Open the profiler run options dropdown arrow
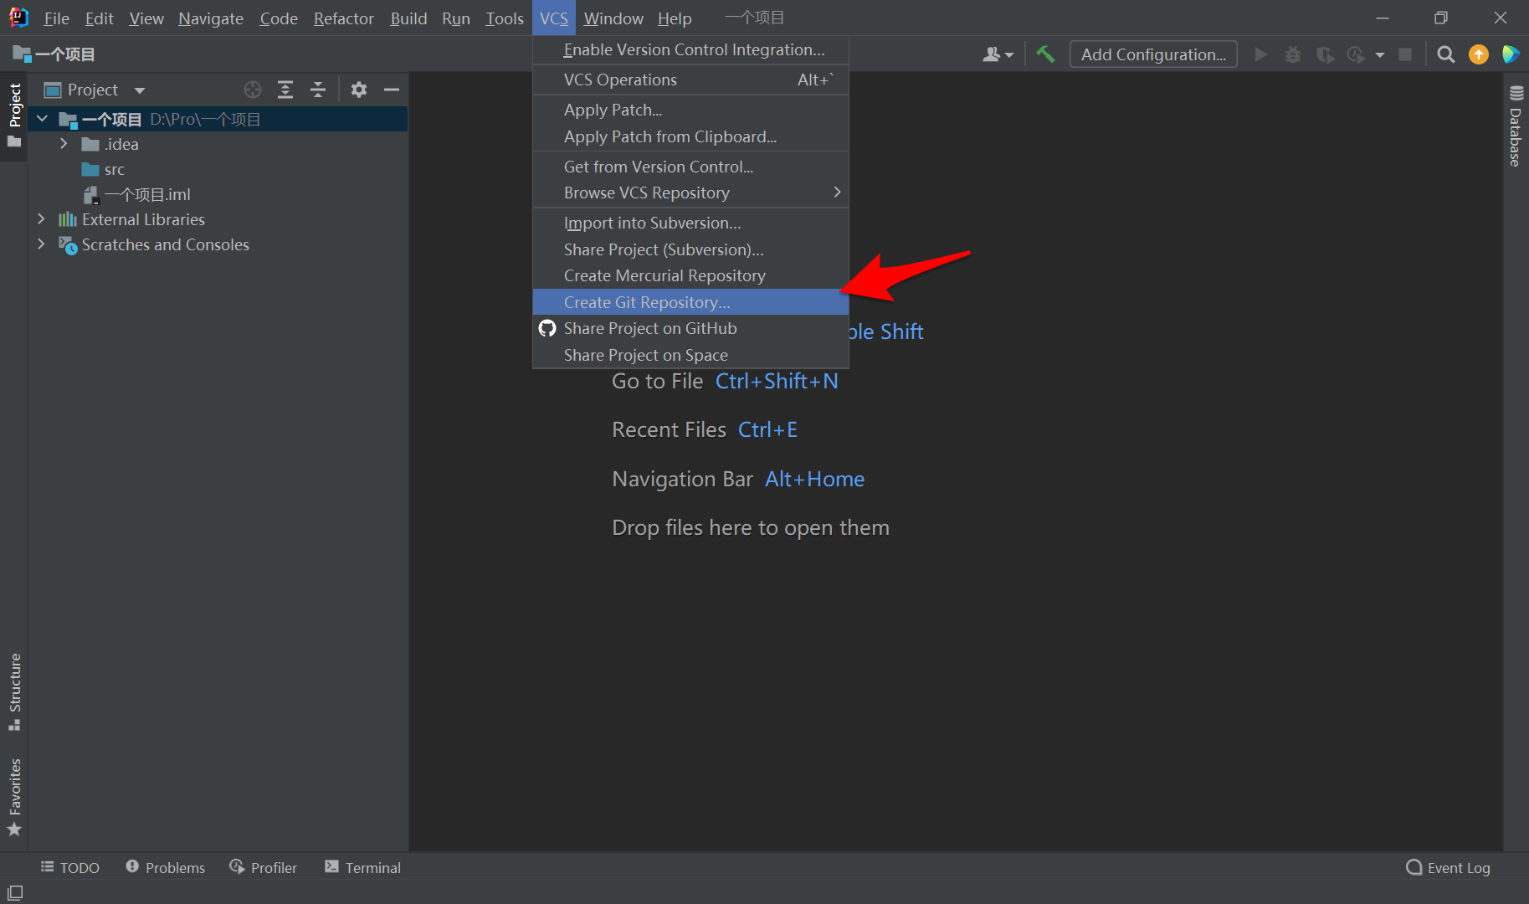This screenshot has width=1529, height=904. [1380, 55]
